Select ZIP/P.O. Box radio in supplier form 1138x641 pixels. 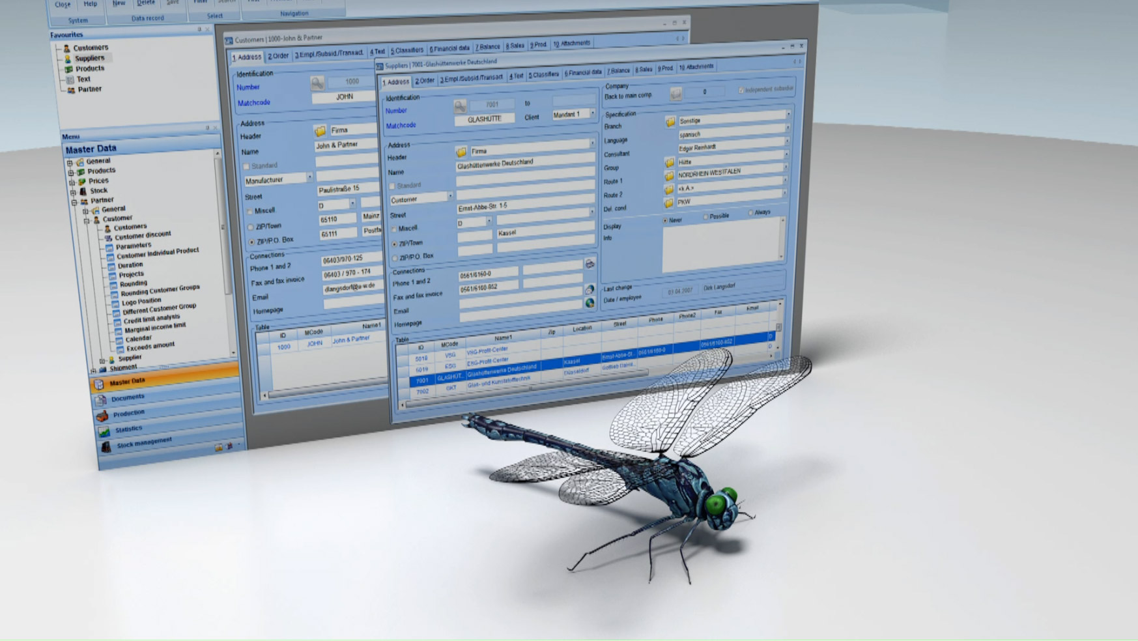(x=395, y=258)
